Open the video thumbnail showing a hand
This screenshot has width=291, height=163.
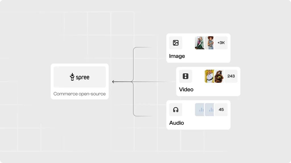click(x=219, y=76)
